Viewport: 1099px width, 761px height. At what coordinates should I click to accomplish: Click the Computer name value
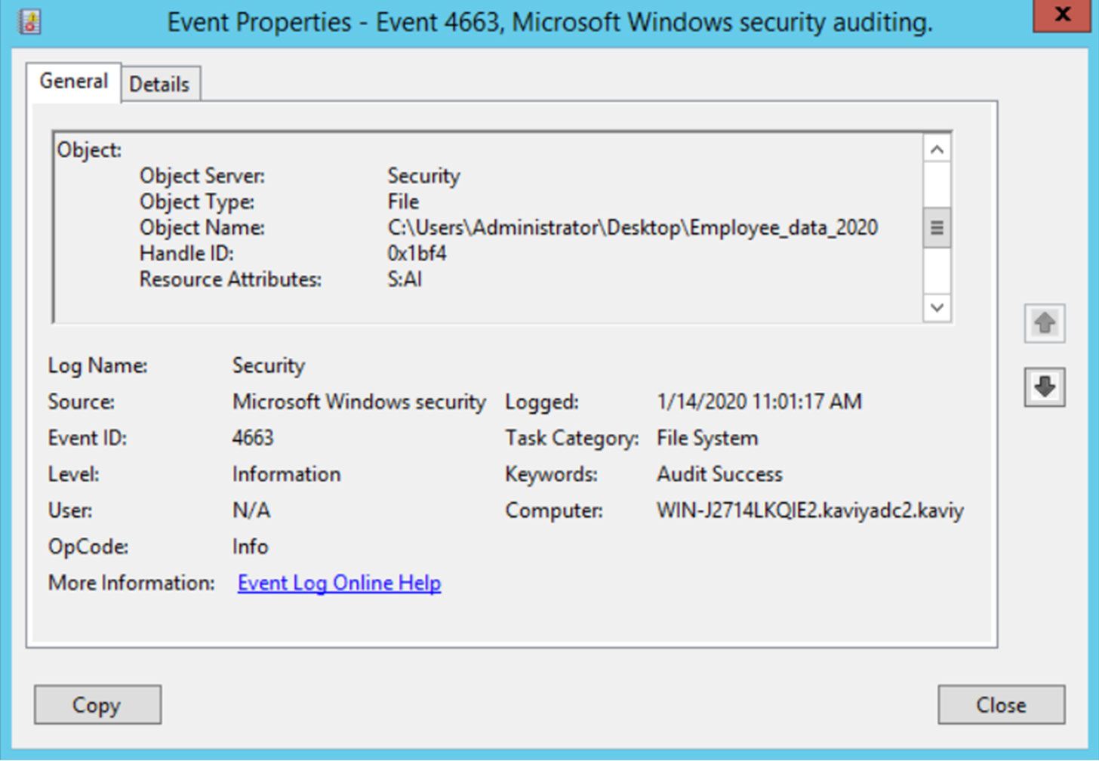pos(809,510)
